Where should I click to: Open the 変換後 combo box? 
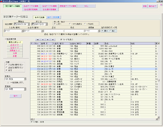coord(25,89)
